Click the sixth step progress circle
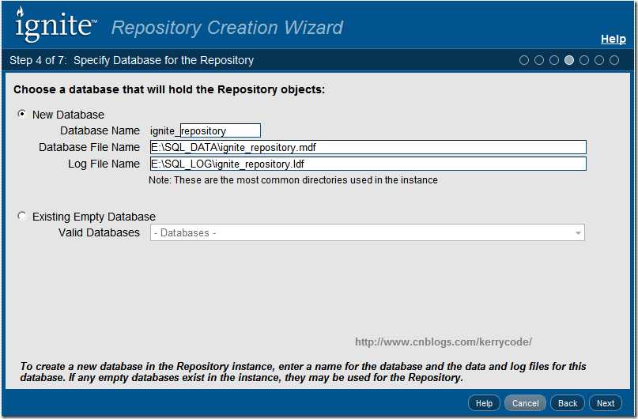Viewport: 638px width, 419px height. pos(599,60)
